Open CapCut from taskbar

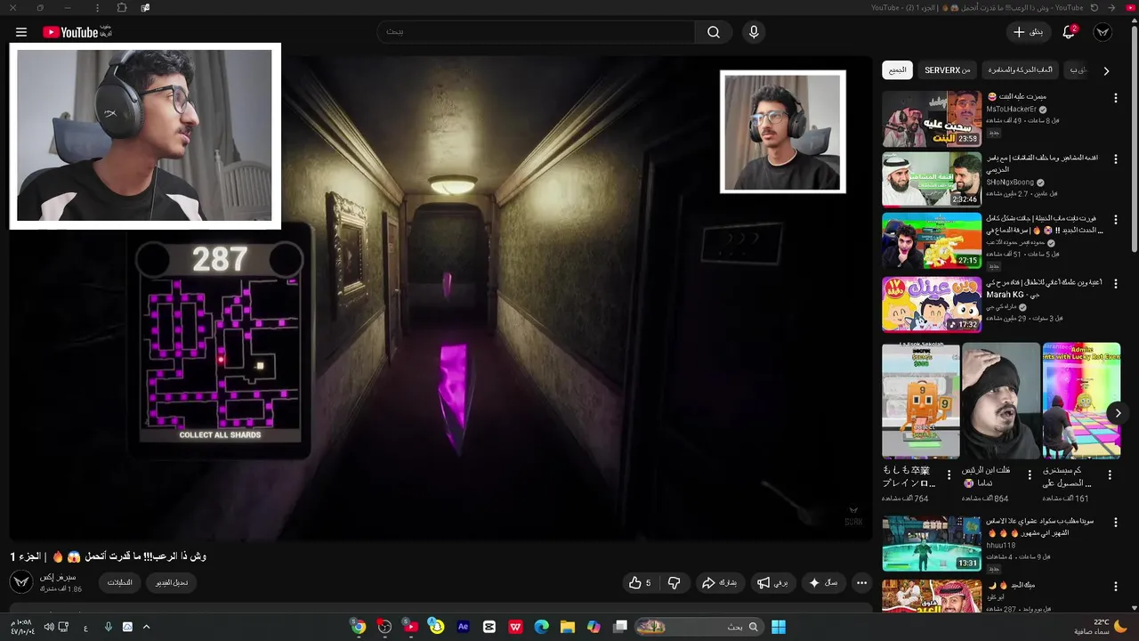pos(489,627)
